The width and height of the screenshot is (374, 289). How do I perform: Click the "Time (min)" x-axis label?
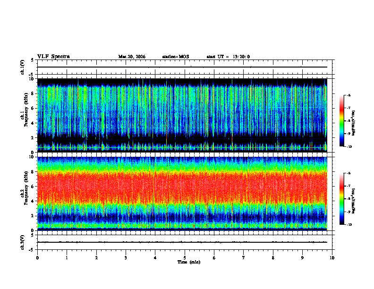click(x=189, y=262)
